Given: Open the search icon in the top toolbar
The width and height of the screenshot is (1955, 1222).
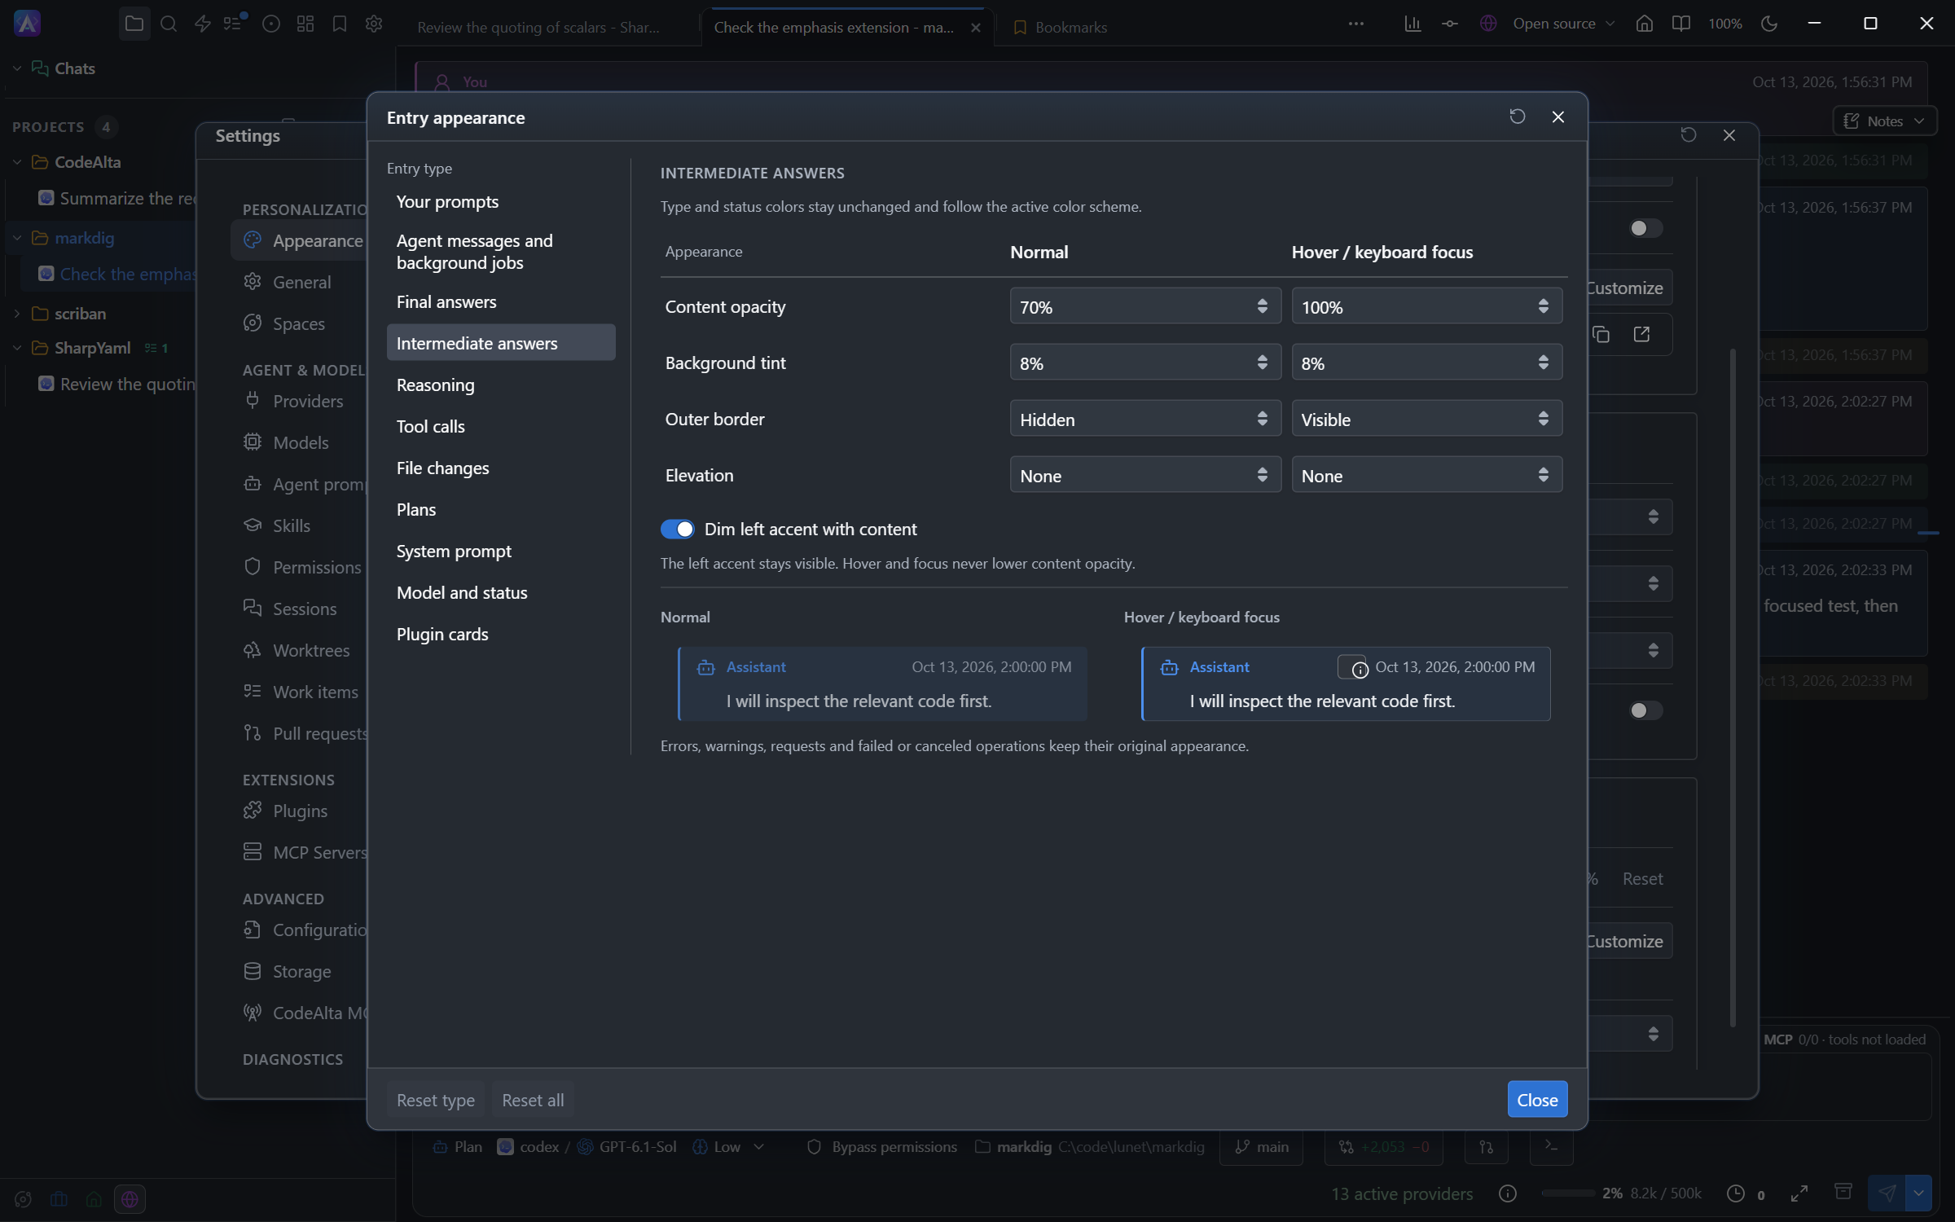Looking at the screenshot, I should point(169,24).
